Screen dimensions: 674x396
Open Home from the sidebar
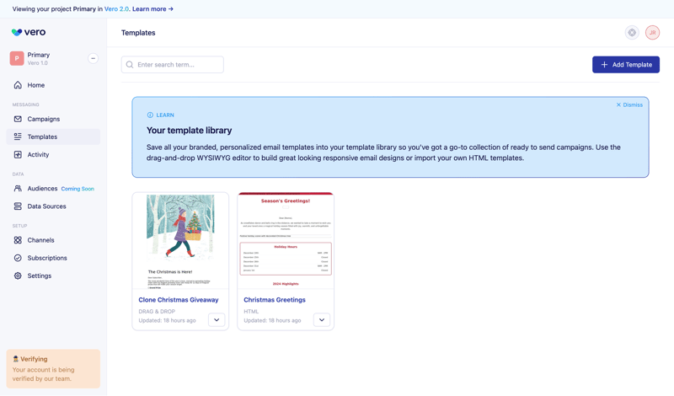click(35, 85)
